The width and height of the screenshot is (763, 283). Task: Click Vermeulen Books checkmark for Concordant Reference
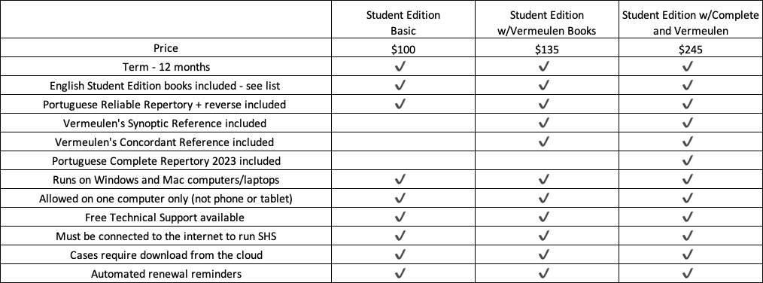tap(545, 141)
